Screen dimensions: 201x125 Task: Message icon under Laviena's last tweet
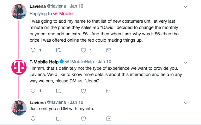109,119
